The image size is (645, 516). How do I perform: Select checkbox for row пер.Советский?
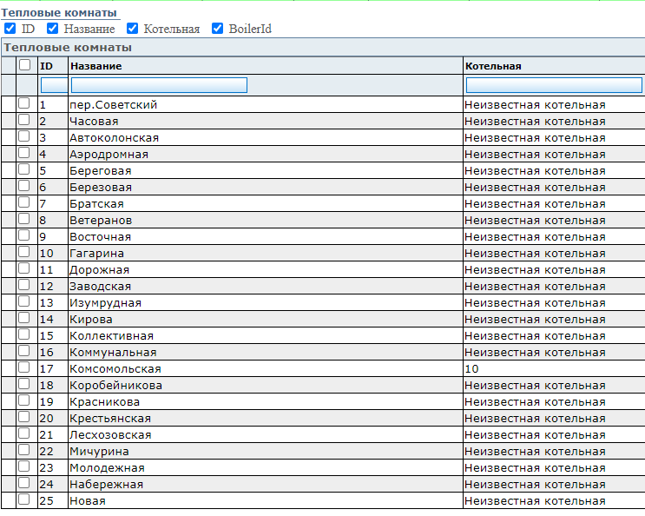24,104
